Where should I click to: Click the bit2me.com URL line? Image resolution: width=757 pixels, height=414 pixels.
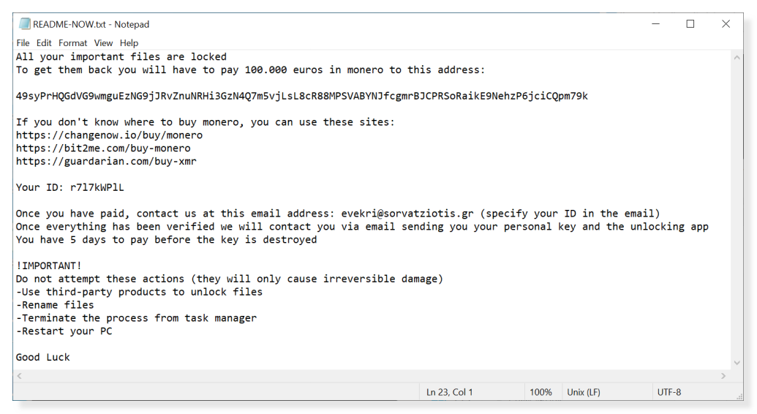[x=103, y=148]
